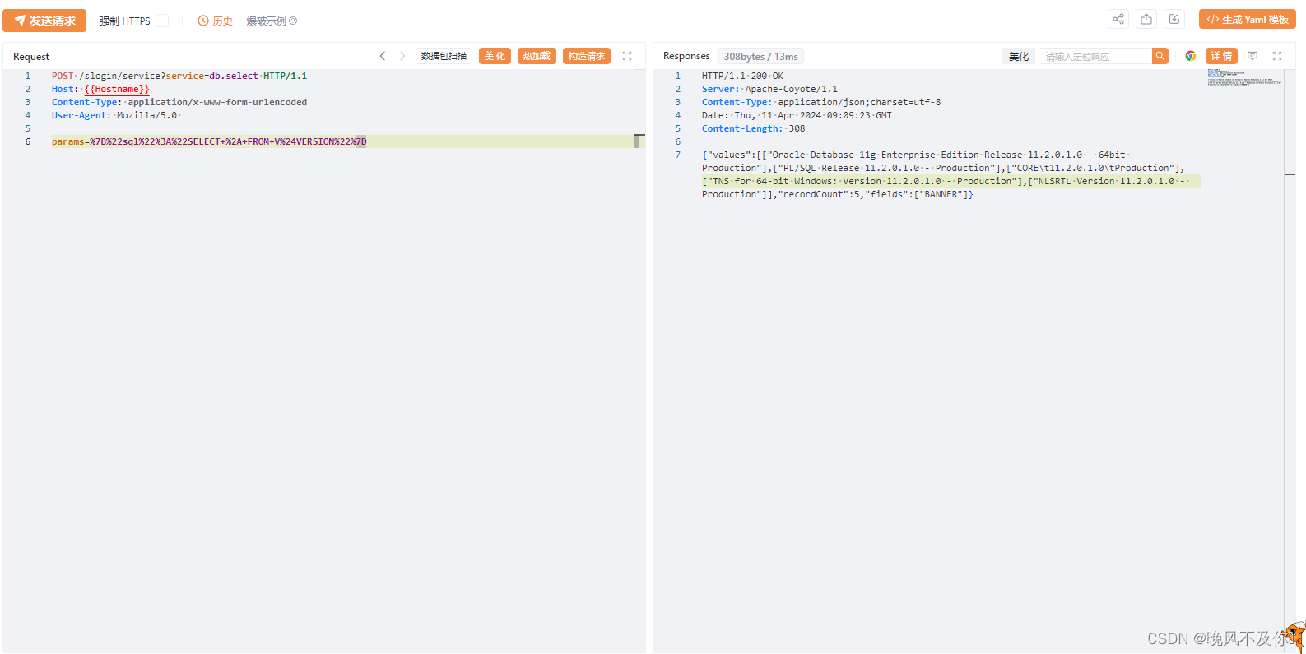Click the Server: Apache-Coyote/1.1 response header
Viewport: 1306px width, 654px height.
[769, 89]
